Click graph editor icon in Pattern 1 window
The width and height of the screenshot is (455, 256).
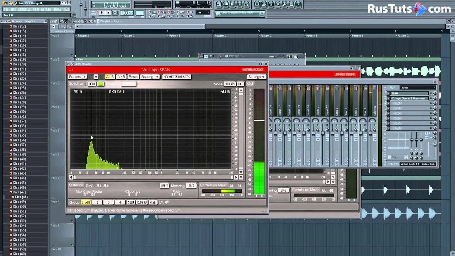(290, 57)
